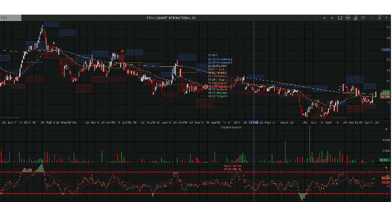This screenshot has width=392, height=202.
Task: Click the orange Pivot legend entry
Action: (217, 69)
